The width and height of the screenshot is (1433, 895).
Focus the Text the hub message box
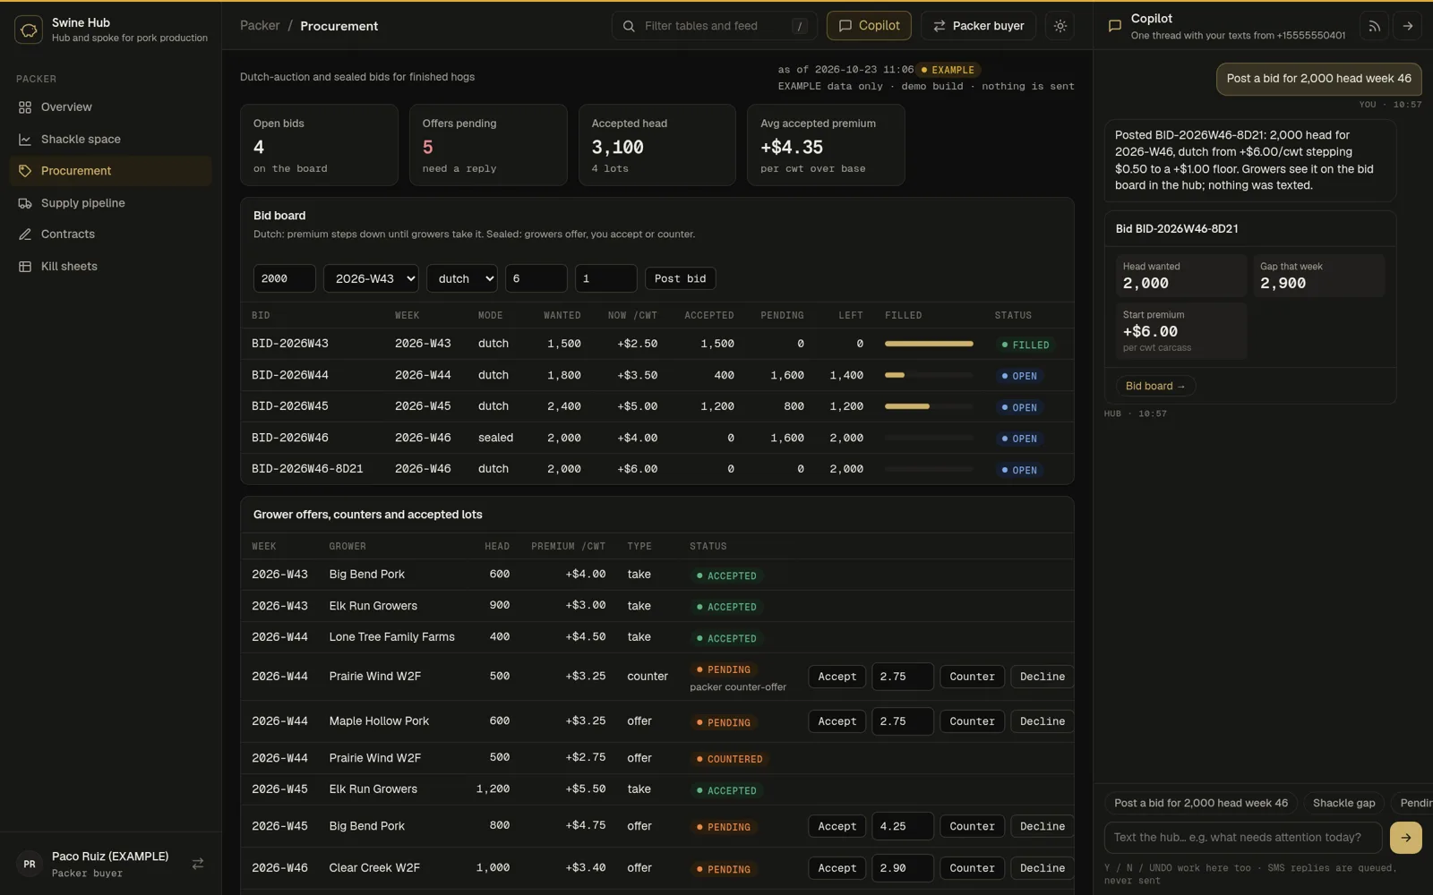(1243, 838)
